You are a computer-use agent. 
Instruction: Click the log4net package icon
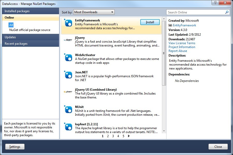click(68, 127)
